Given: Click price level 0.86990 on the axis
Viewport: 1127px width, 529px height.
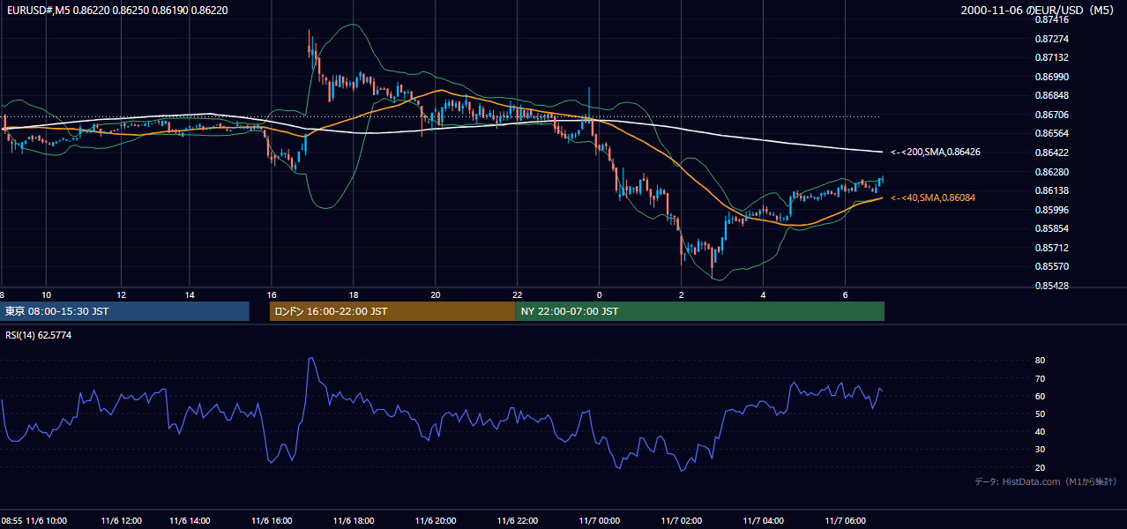Looking at the screenshot, I should click(1052, 77).
